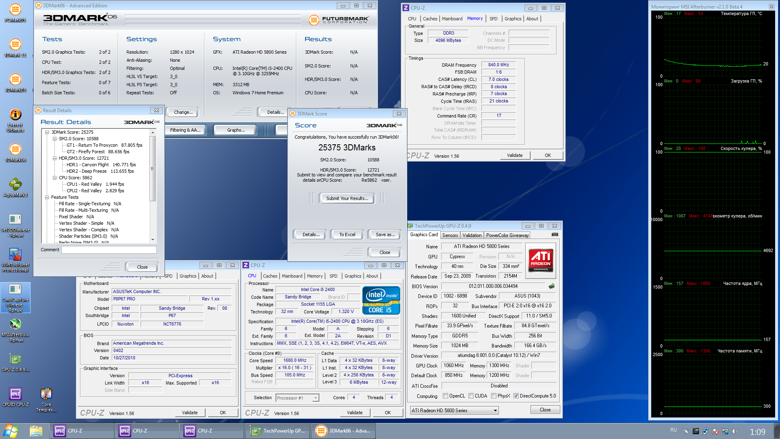Select the CmdCapture Win.exe shortcut
This screenshot has width=780, height=439.
pyautogui.click(x=15, y=298)
